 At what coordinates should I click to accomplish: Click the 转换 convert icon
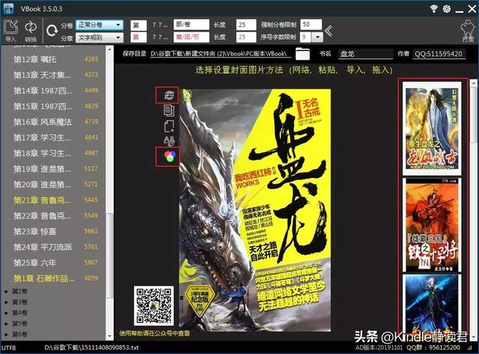(31, 28)
